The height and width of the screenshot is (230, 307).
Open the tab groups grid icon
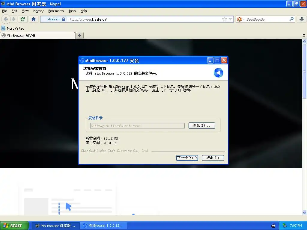(x=304, y=35)
